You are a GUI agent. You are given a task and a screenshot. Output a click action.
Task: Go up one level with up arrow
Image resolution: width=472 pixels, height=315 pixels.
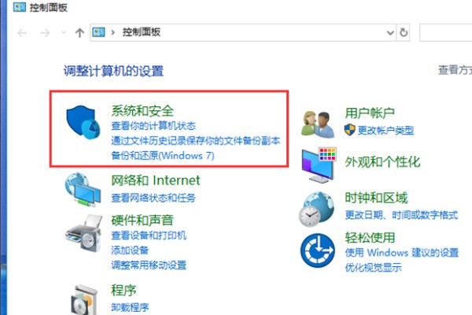coord(79,32)
